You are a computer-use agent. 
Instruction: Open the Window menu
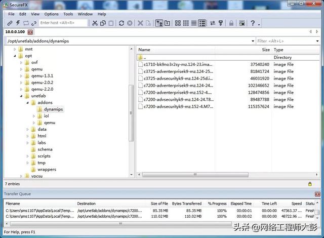tap(85, 14)
